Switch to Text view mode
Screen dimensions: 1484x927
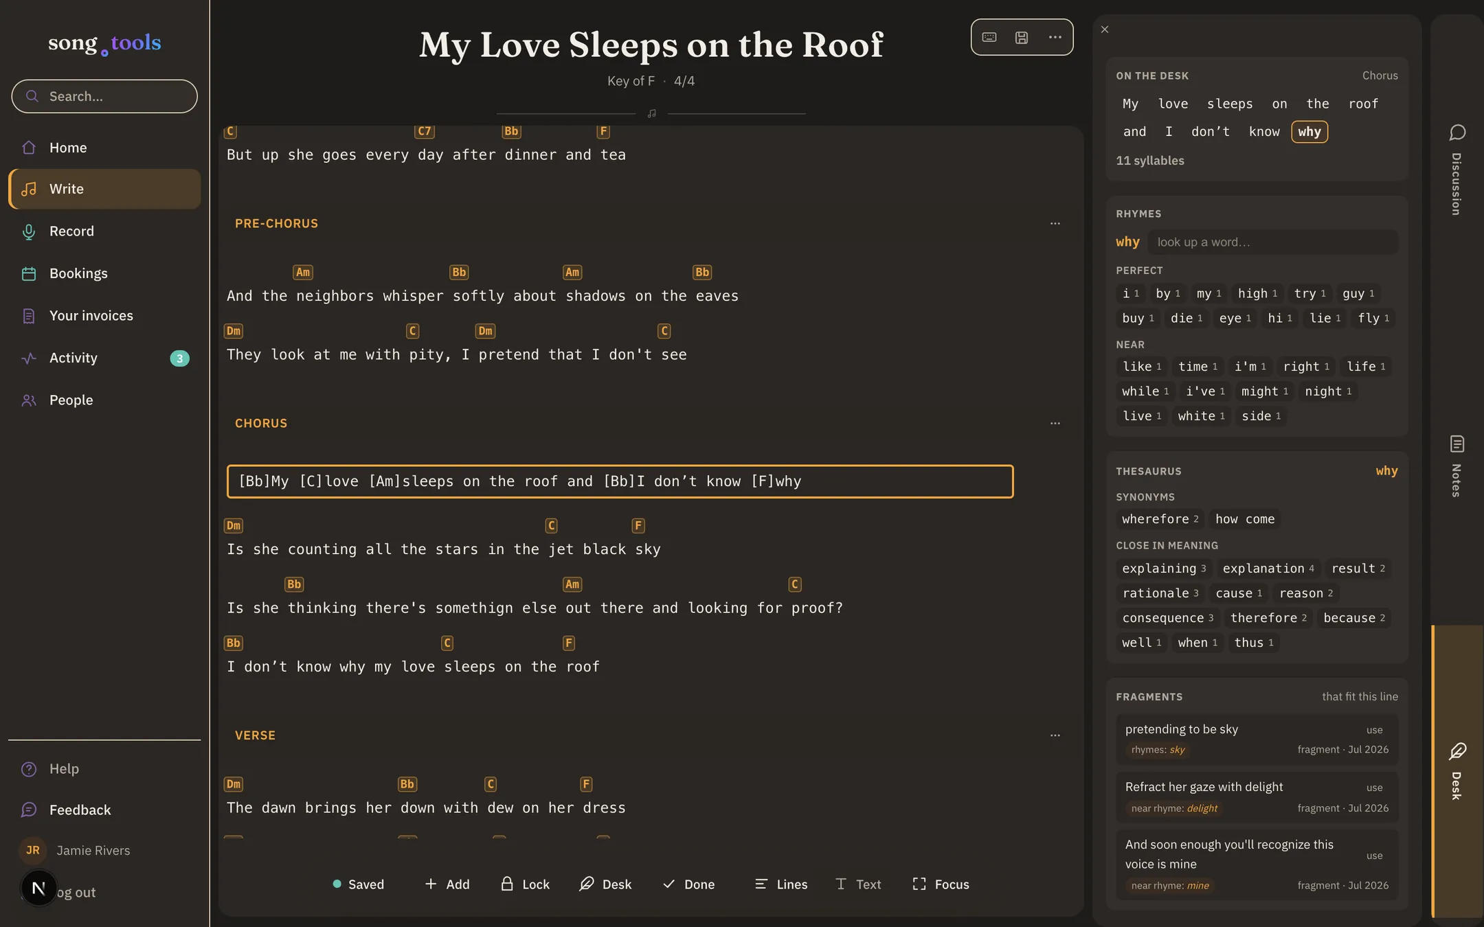858,884
